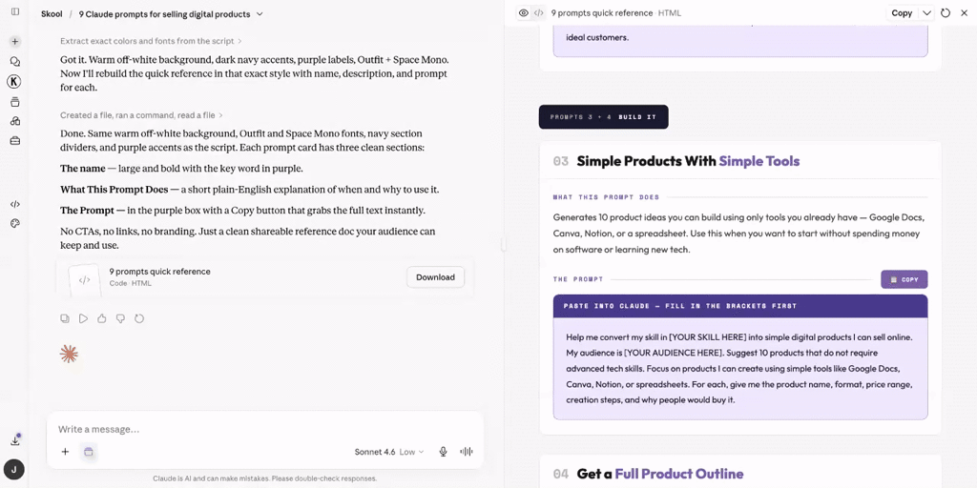This screenshot has height=488, width=977.
Task: Click the Skool breadcrumb link
Action: pyautogui.click(x=52, y=13)
